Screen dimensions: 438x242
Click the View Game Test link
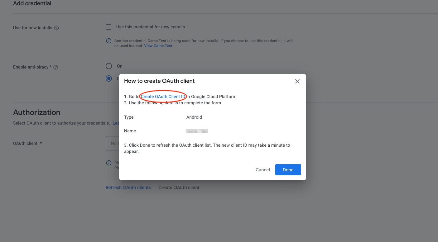[158, 46]
